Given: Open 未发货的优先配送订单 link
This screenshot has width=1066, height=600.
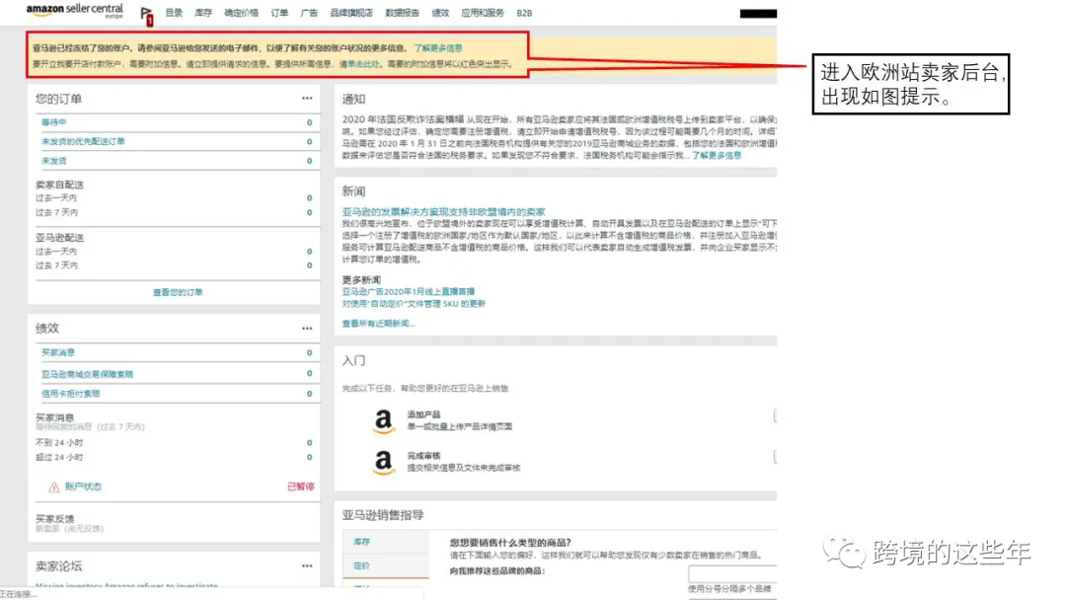Looking at the screenshot, I should (83, 141).
